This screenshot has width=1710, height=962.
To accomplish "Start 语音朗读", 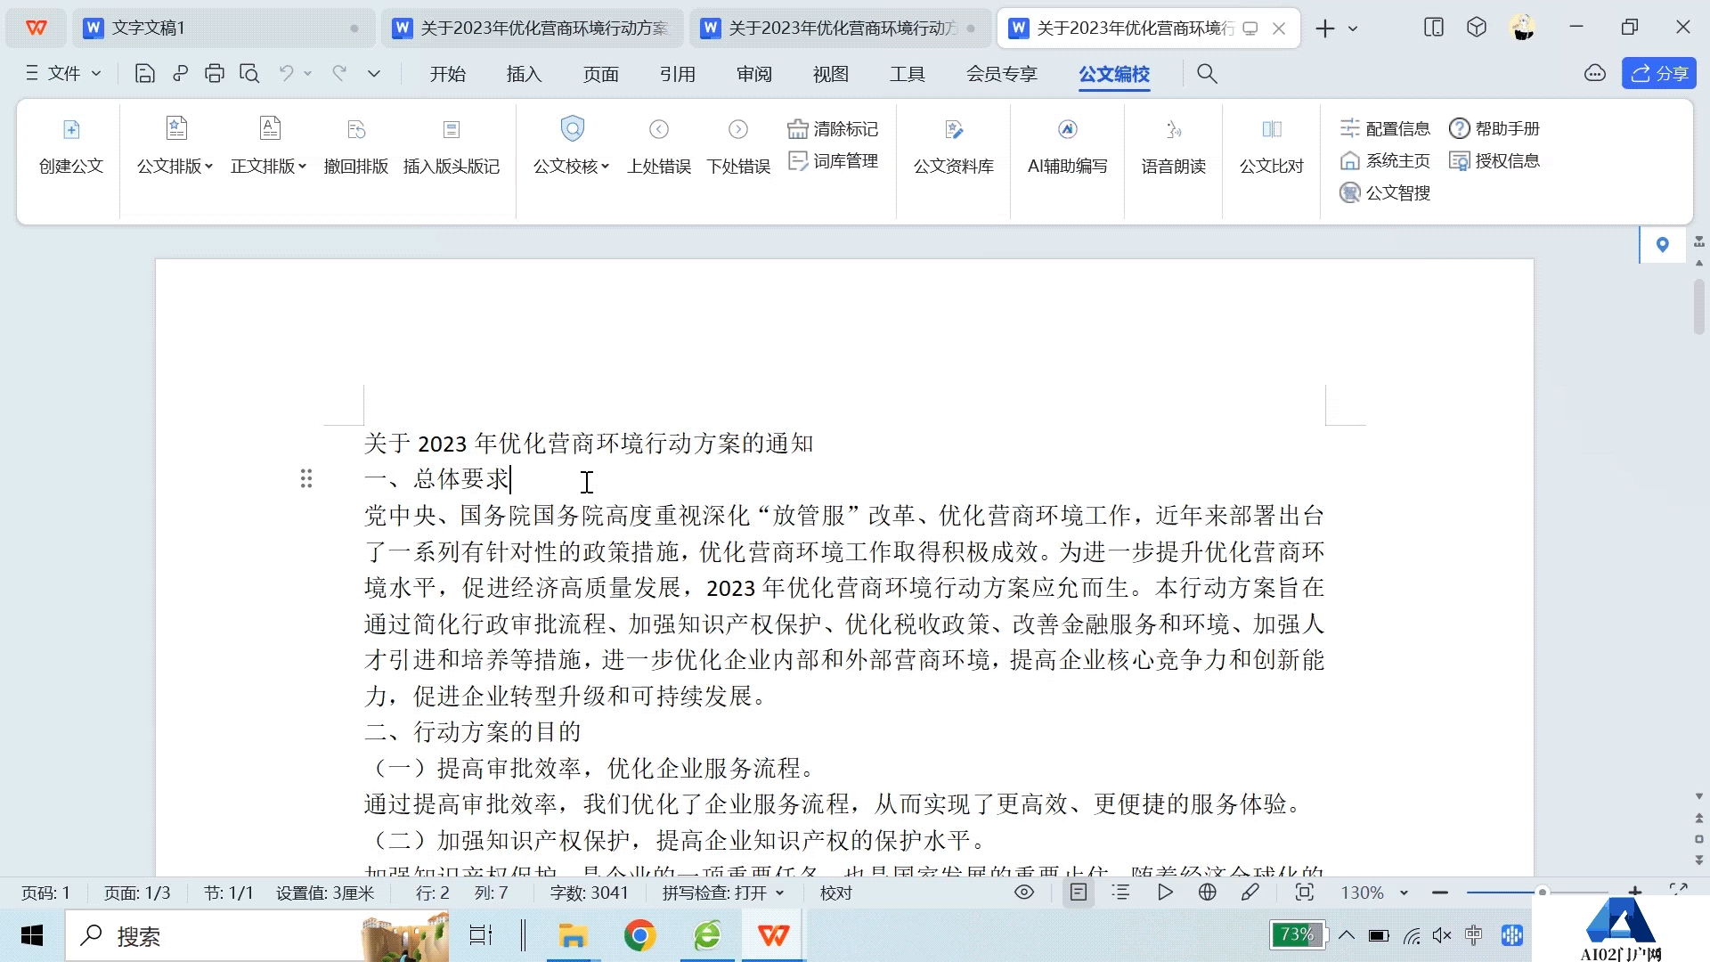I will point(1174,148).
